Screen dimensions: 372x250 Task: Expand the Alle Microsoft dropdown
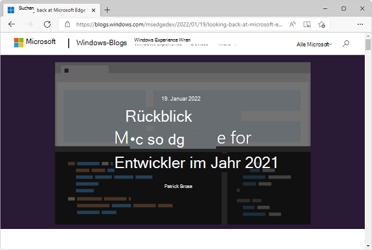314,45
